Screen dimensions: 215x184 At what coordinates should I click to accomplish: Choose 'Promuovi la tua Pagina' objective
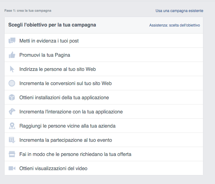45,55
